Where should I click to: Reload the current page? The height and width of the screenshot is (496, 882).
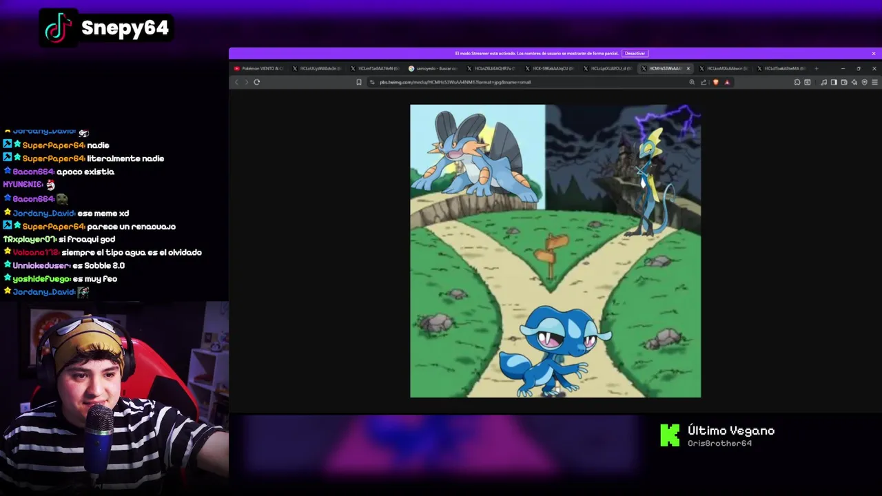[x=256, y=82]
